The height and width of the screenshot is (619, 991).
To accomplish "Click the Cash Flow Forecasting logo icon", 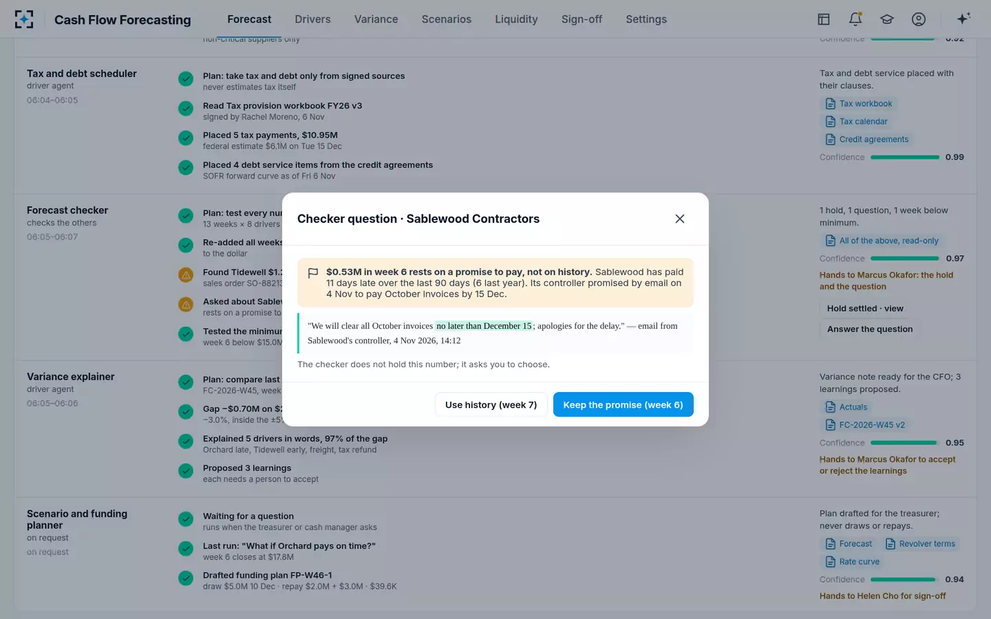I will point(24,19).
